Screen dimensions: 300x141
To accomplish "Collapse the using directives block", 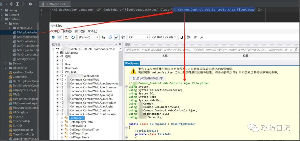I will 126,87.
